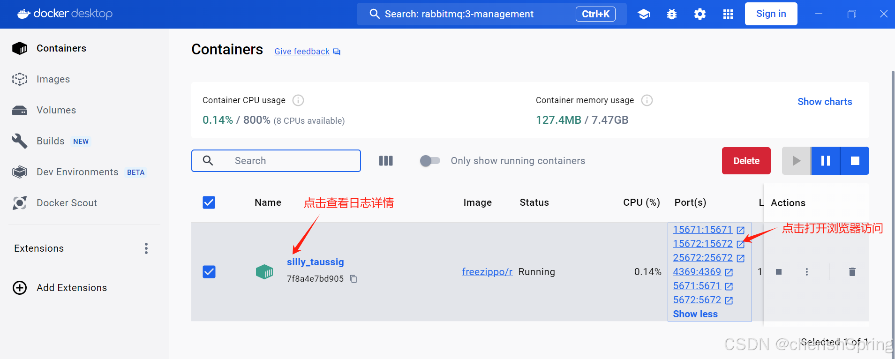This screenshot has height=359, width=895.
Task: Click the Docker whale logo
Action: click(x=24, y=14)
